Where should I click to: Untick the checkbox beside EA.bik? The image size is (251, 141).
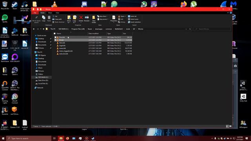[55, 40]
